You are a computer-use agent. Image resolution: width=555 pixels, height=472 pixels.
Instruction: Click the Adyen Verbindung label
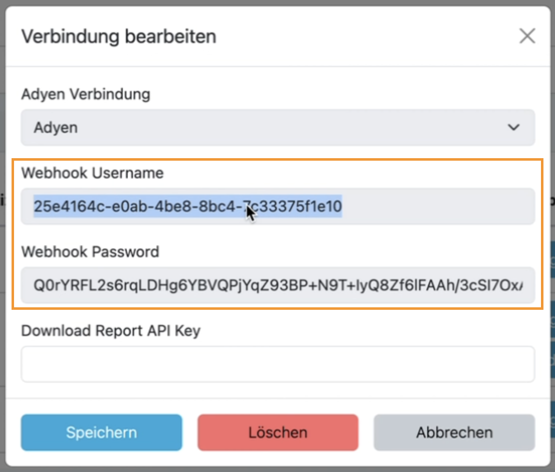84,94
